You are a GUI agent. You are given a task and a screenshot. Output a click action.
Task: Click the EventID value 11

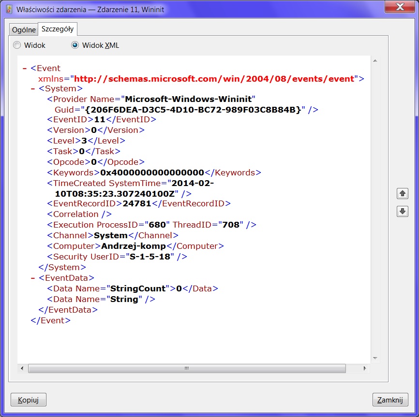click(x=100, y=119)
